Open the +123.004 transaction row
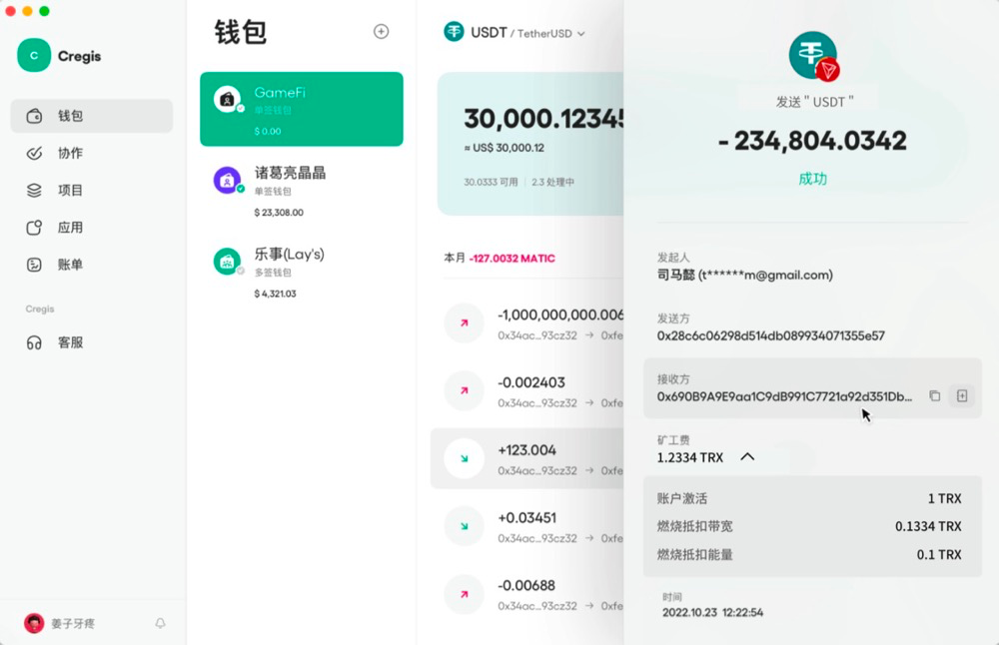 click(527, 458)
